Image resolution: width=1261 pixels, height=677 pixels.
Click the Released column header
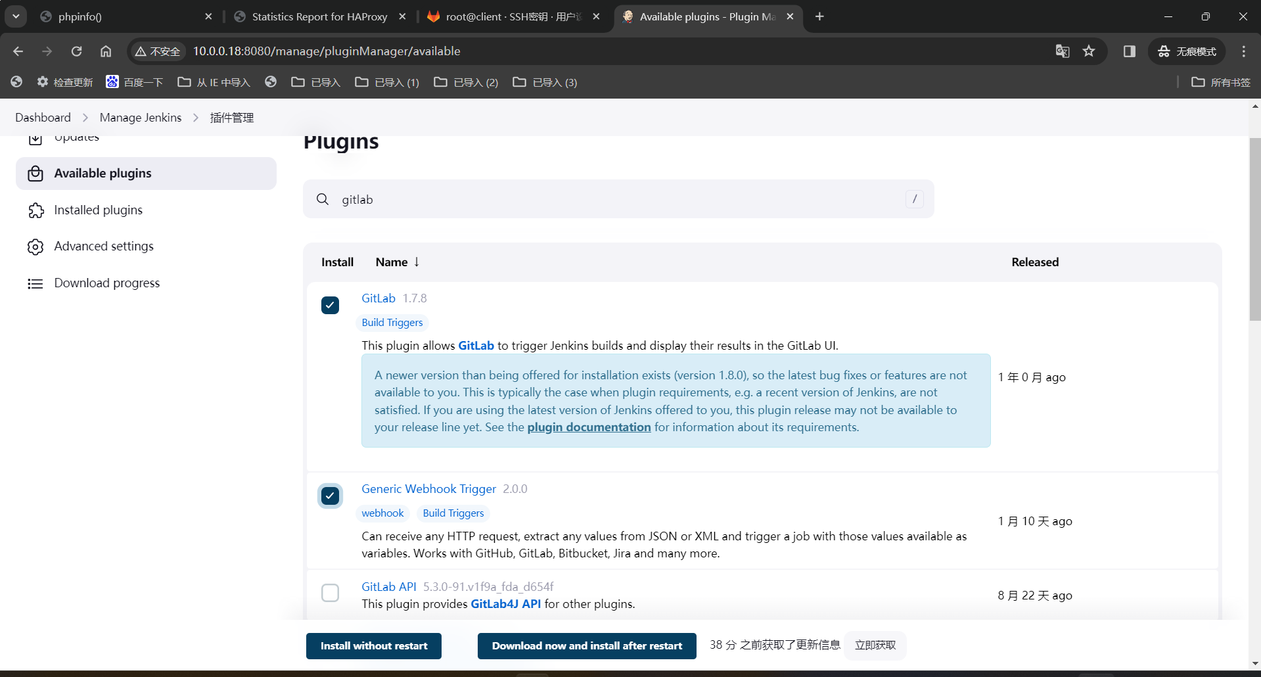tap(1035, 262)
